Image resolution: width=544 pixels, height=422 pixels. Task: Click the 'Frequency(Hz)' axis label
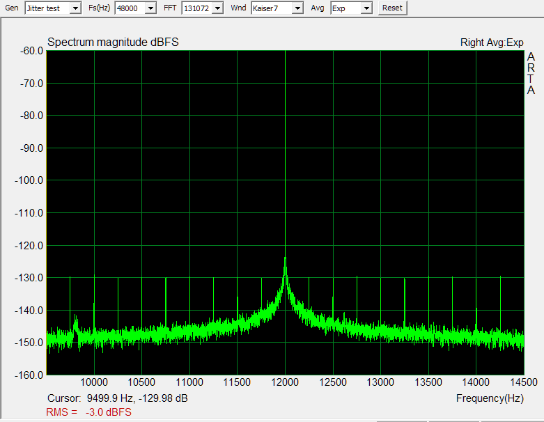(x=490, y=398)
